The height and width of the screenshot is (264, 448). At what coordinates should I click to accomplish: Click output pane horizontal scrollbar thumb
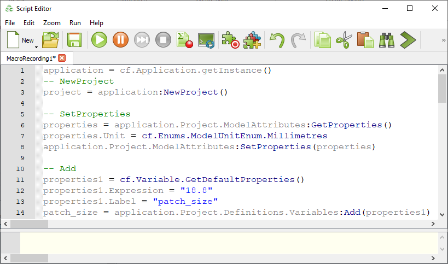click(x=29, y=259)
